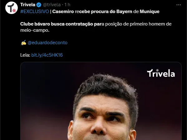Click the @trivela handle
This screenshot has height=140, width=187.
pyautogui.click(x=52, y=5)
